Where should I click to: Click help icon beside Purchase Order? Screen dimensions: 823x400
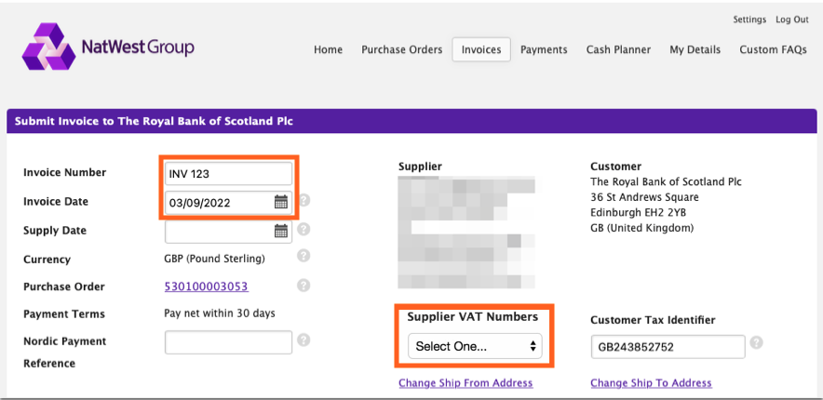(x=304, y=286)
